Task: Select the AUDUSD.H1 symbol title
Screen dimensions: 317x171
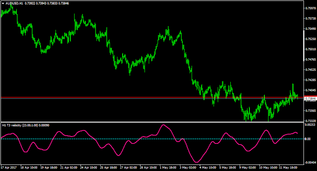Action: tap(14, 3)
